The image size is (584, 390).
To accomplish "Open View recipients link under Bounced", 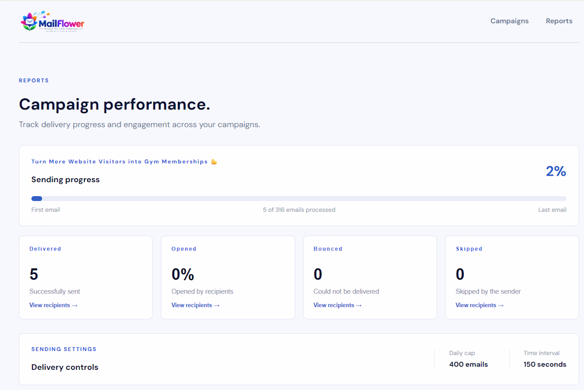I will (338, 305).
